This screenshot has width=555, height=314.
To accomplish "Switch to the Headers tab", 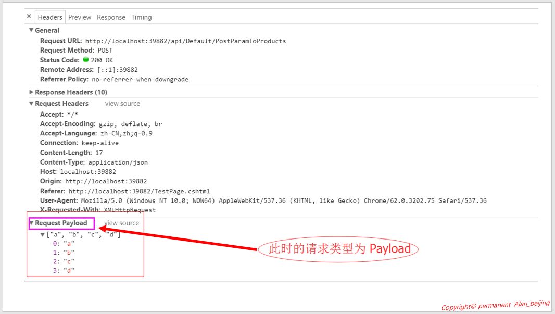I will pyautogui.click(x=50, y=17).
